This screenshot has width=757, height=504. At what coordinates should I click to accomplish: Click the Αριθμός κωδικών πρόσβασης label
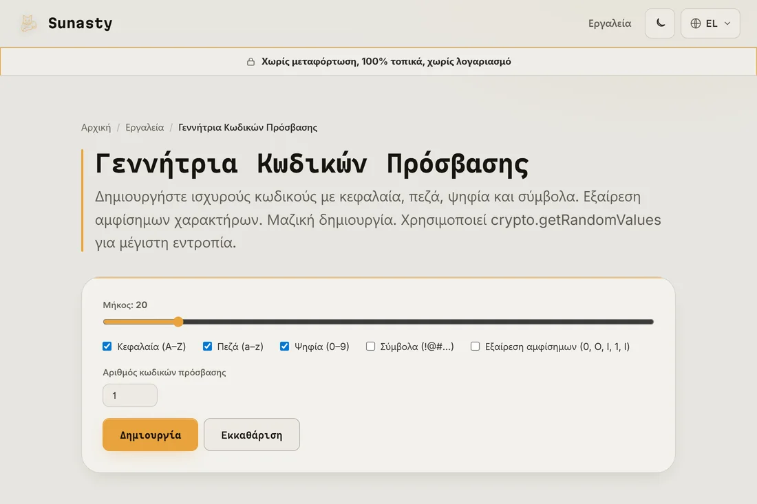coord(164,373)
